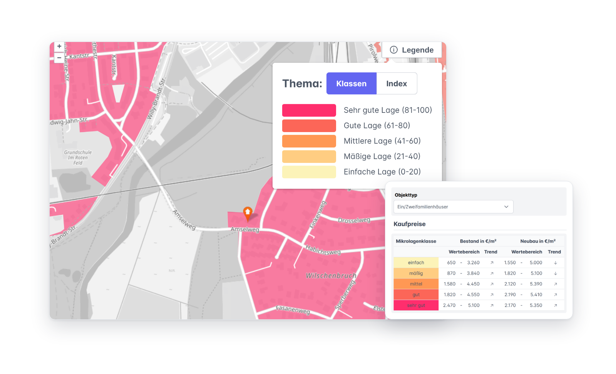Open the Legende panel
Image resolution: width=616 pixels, height=374 pixels.
(412, 50)
